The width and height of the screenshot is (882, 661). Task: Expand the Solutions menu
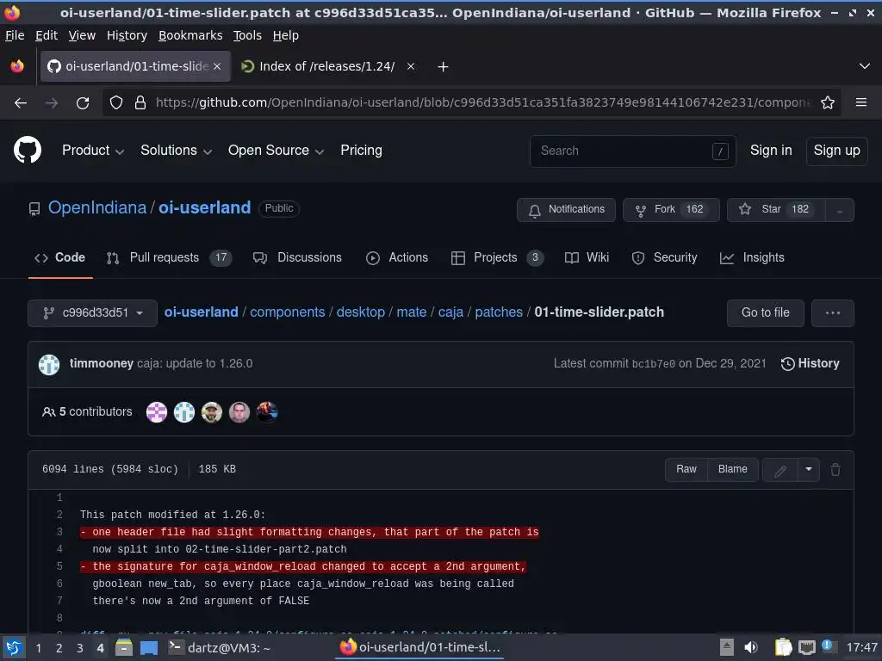coord(176,151)
